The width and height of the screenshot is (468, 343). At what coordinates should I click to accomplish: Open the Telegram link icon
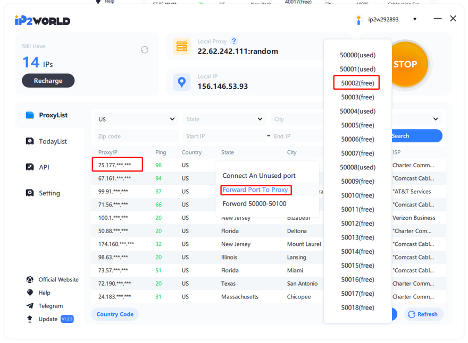pyautogui.click(x=30, y=306)
